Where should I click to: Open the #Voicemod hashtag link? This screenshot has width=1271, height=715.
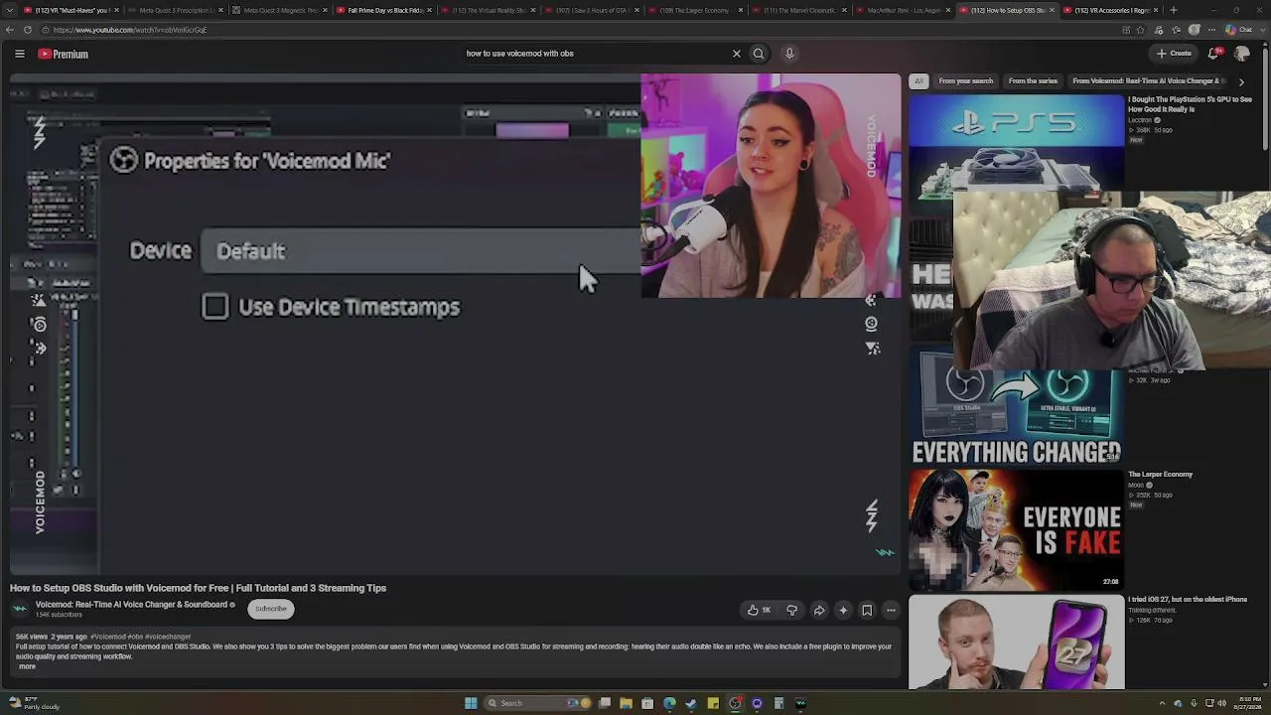(108, 637)
